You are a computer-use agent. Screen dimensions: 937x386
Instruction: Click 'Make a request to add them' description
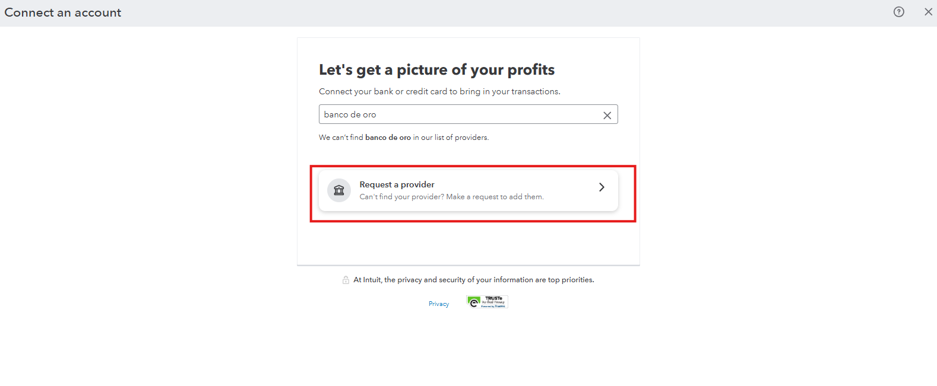[x=495, y=197]
